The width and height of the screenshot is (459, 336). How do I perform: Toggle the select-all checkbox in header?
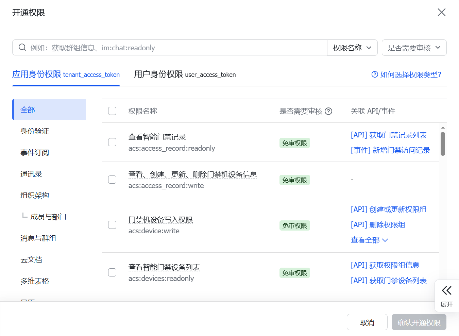tap(112, 111)
